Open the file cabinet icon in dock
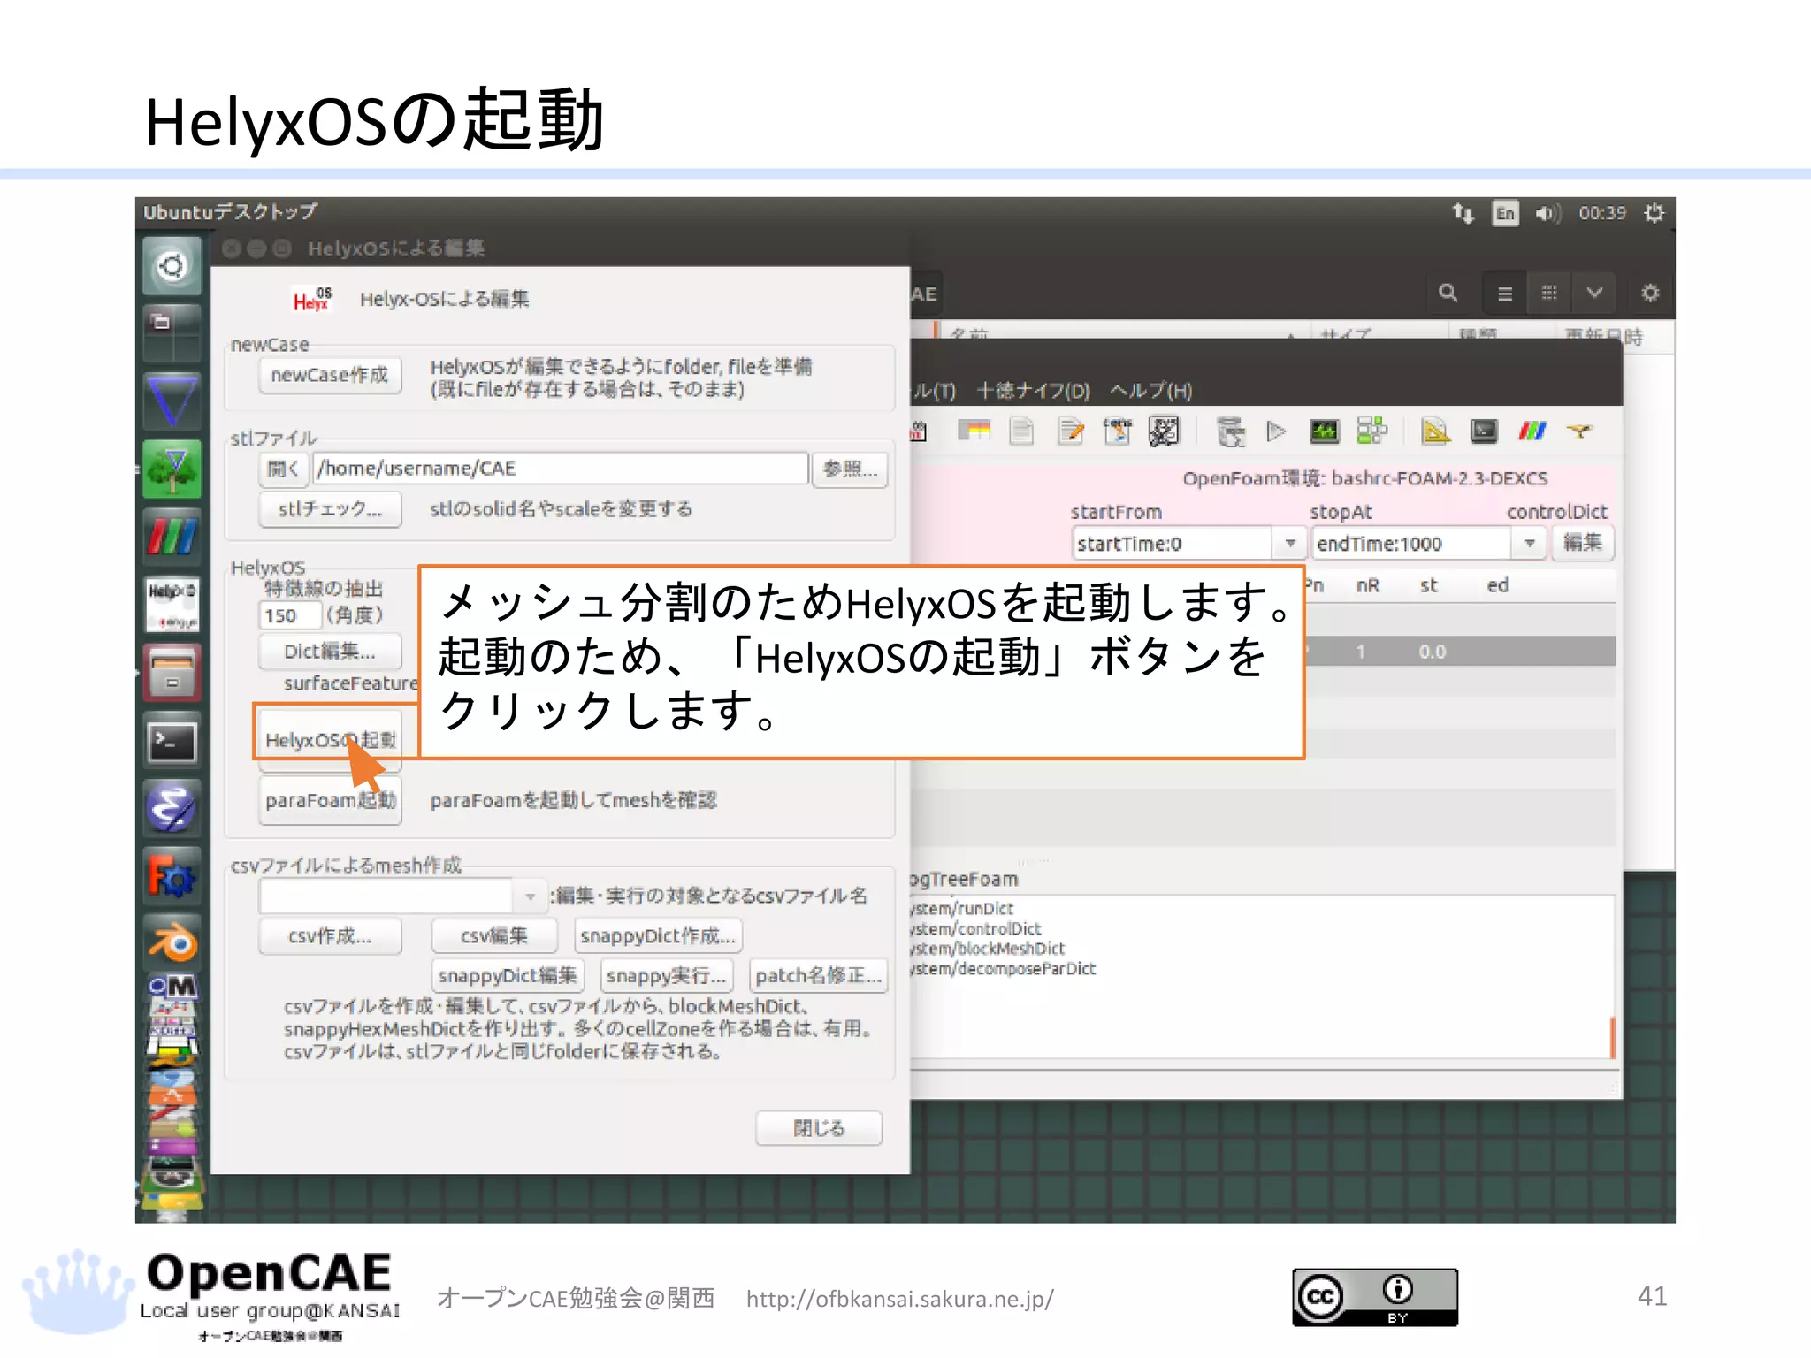The image size is (1811, 1358). 172,673
